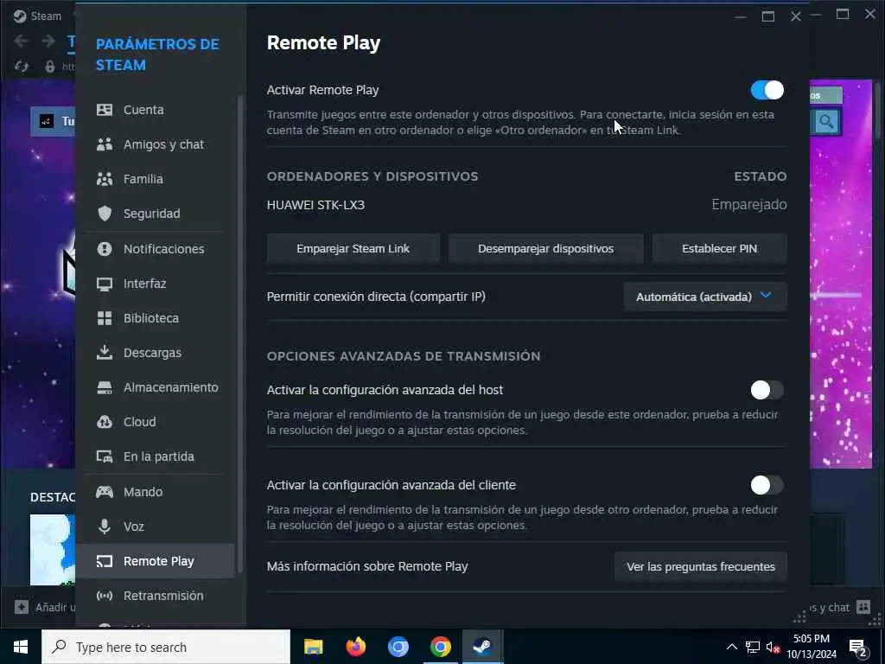Open friends and chat icon in Steam footer
The width and height of the screenshot is (885, 664).
click(863, 607)
